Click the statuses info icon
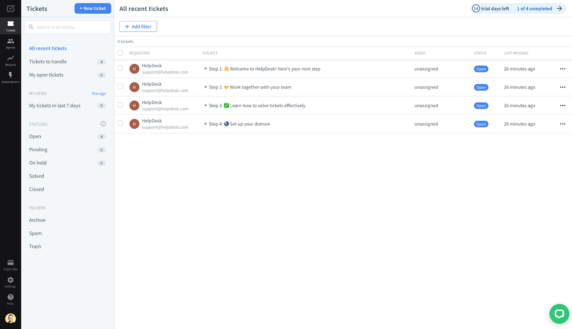 pos(103,124)
